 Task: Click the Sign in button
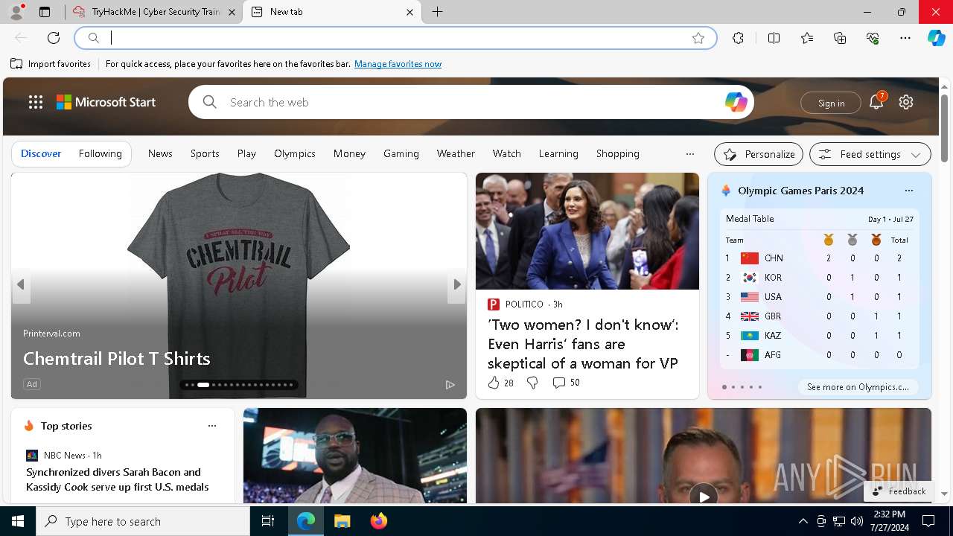(x=831, y=103)
